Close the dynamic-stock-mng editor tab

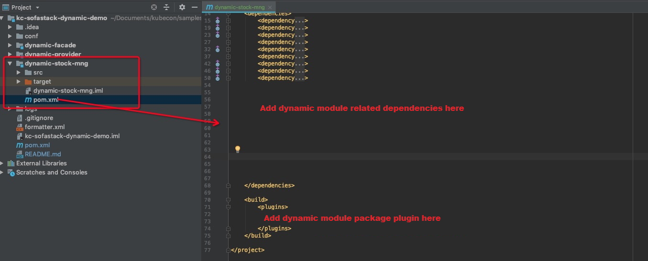(x=270, y=7)
